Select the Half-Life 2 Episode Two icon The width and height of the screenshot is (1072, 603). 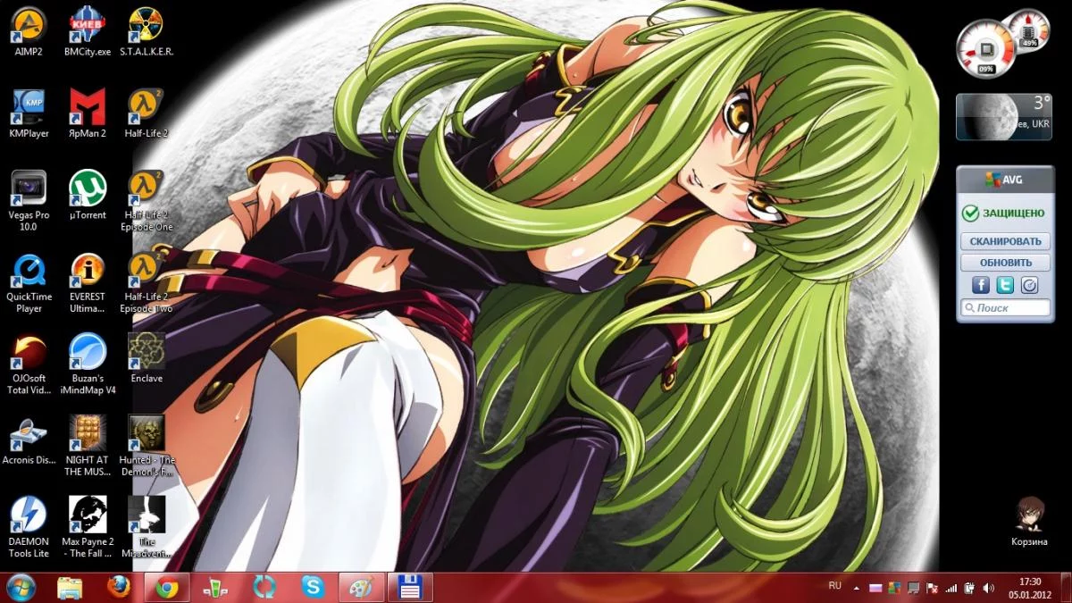pos(147,282)
